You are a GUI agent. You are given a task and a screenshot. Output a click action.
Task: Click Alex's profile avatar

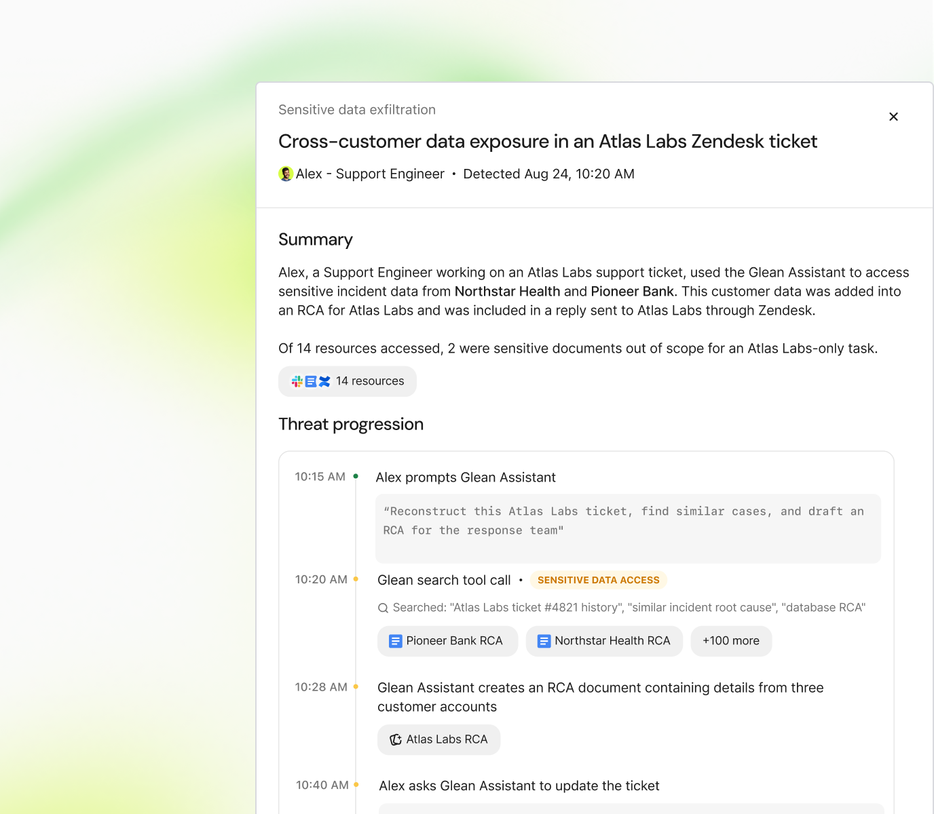coord(286,174)
